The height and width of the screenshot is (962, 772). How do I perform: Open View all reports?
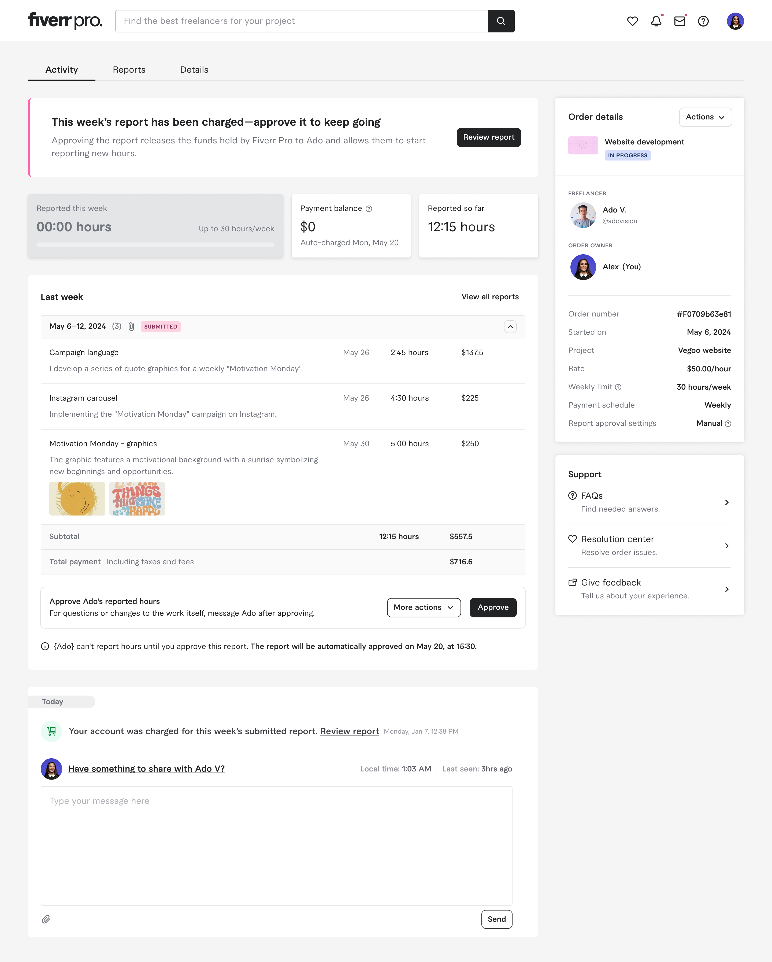point(489,297)
